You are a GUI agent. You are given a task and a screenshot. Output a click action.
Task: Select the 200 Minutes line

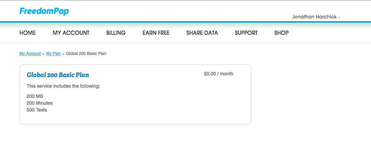pyautogui.click(x=40, y=103)
